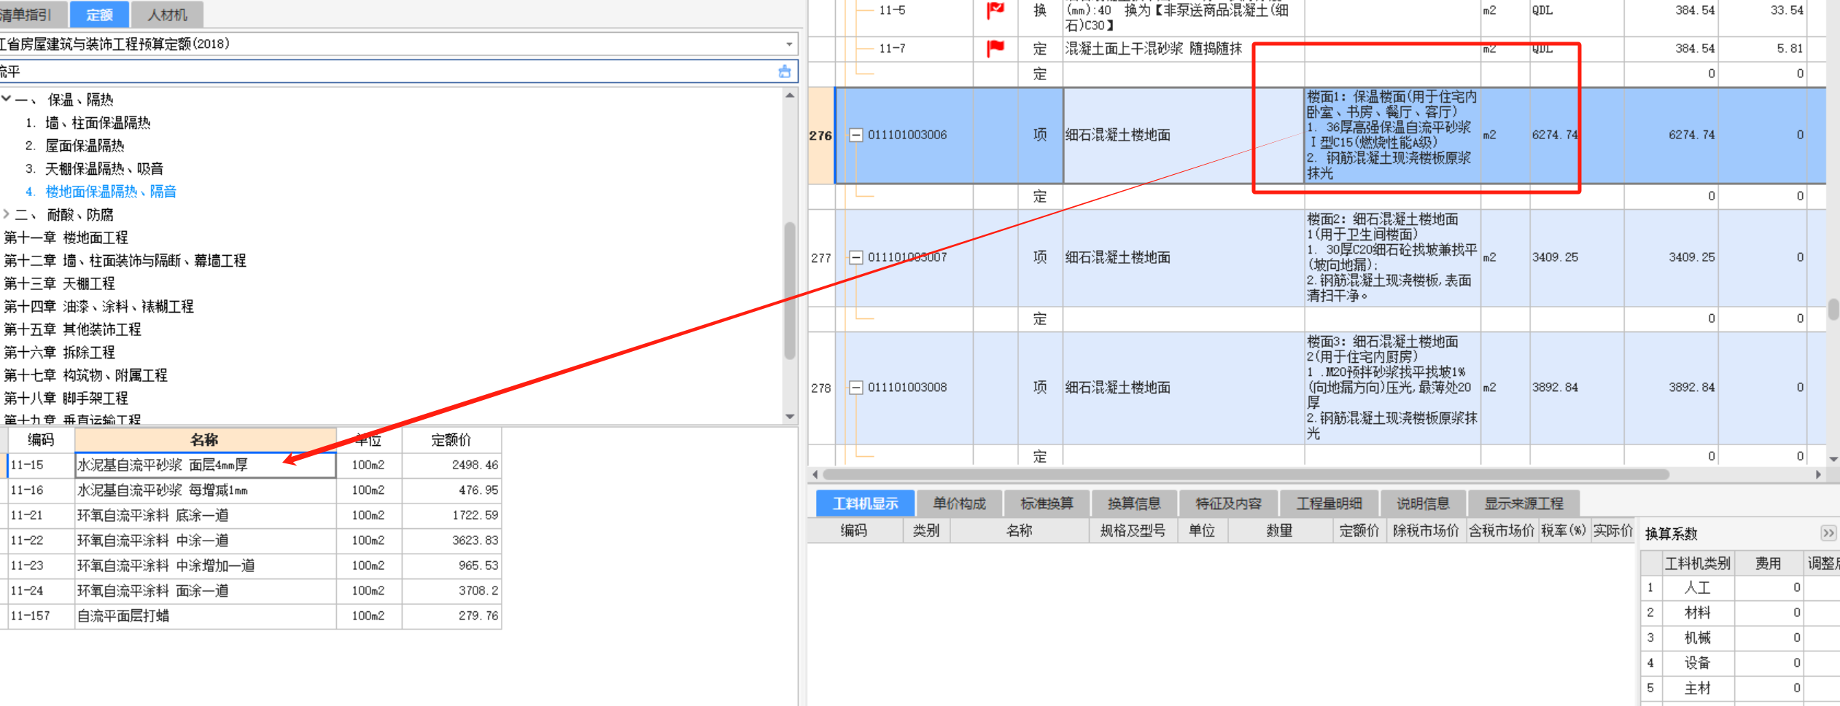The width and height of the screenshot is (1840, 706).
Task: Open 第十三章 天棚工程 chapter
Action: coord(59,283)
